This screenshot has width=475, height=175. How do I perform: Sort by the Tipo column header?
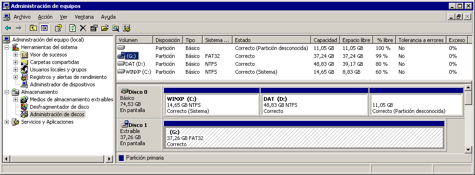(x=193, y=40)
